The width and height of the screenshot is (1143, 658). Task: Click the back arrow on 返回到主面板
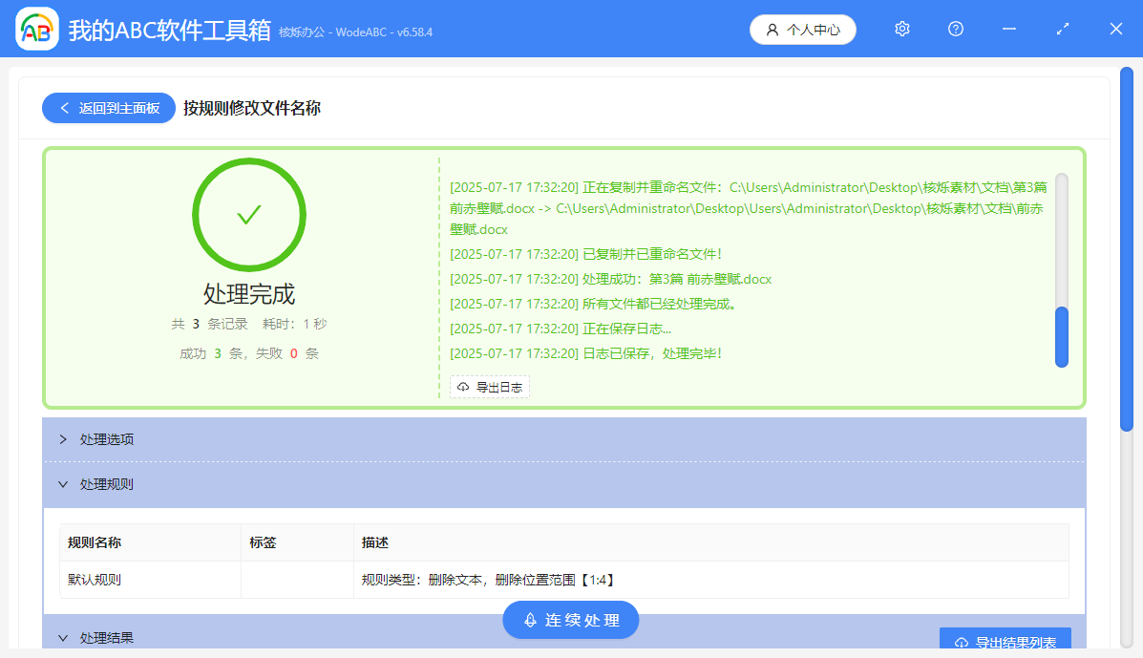(x=64, y=108)
